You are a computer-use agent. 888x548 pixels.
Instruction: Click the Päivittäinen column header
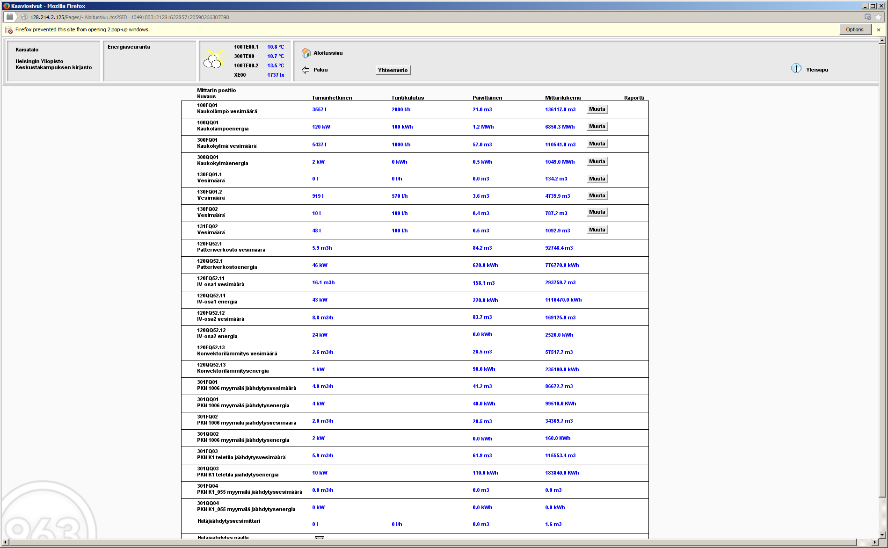tap(487, 98)
